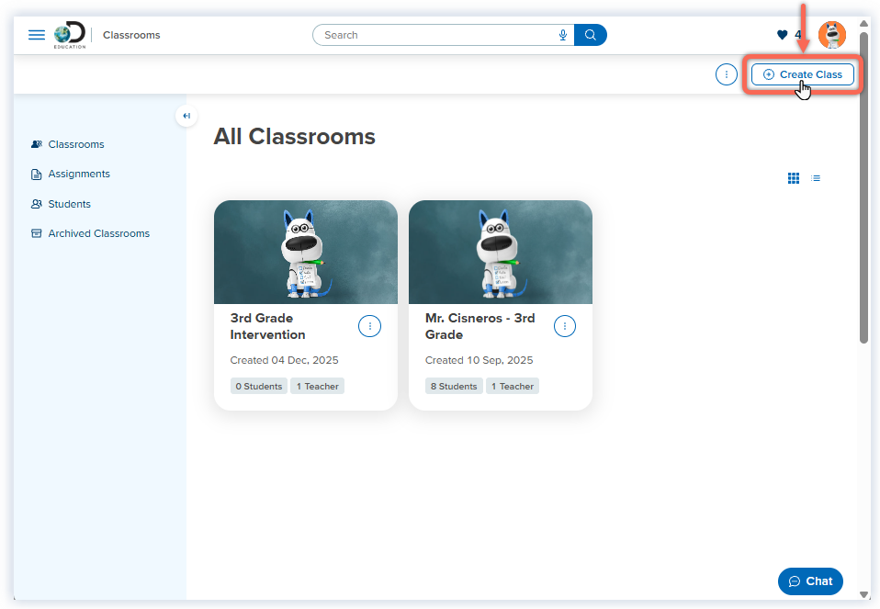Click the Create Class button
This screenshot has height=609, width=880.
[x=802, y=74]
